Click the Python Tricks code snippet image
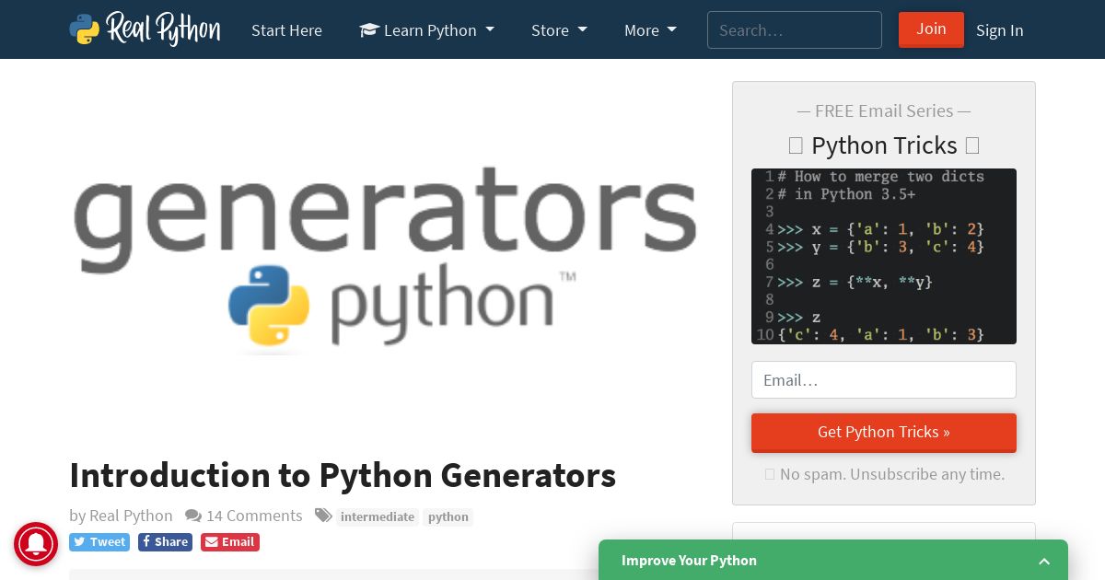Viewport: 1105px width, 580px height. pyautogui.click(x=883, y=256)
